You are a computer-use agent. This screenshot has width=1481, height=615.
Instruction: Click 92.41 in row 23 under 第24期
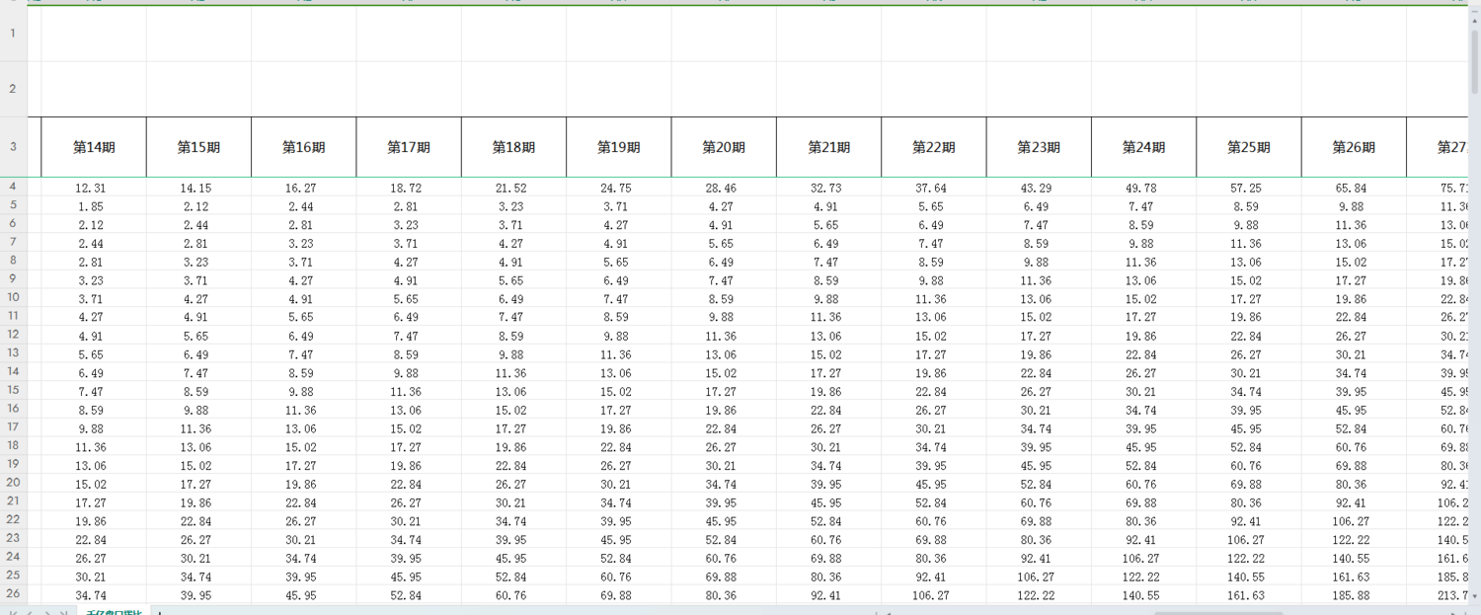(1143, 540)
